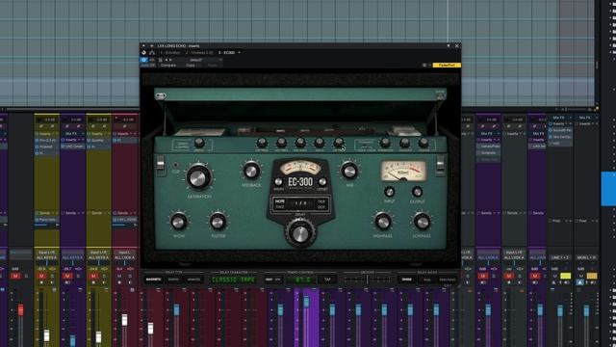Open the CLASSIC TAPE delay character selector

click(233, 280)
